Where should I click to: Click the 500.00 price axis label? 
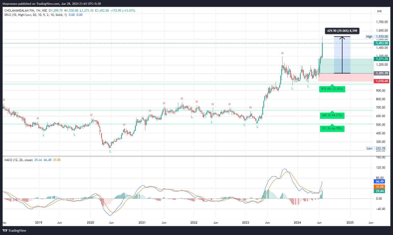pyautogui.click(x=381, y=125)
